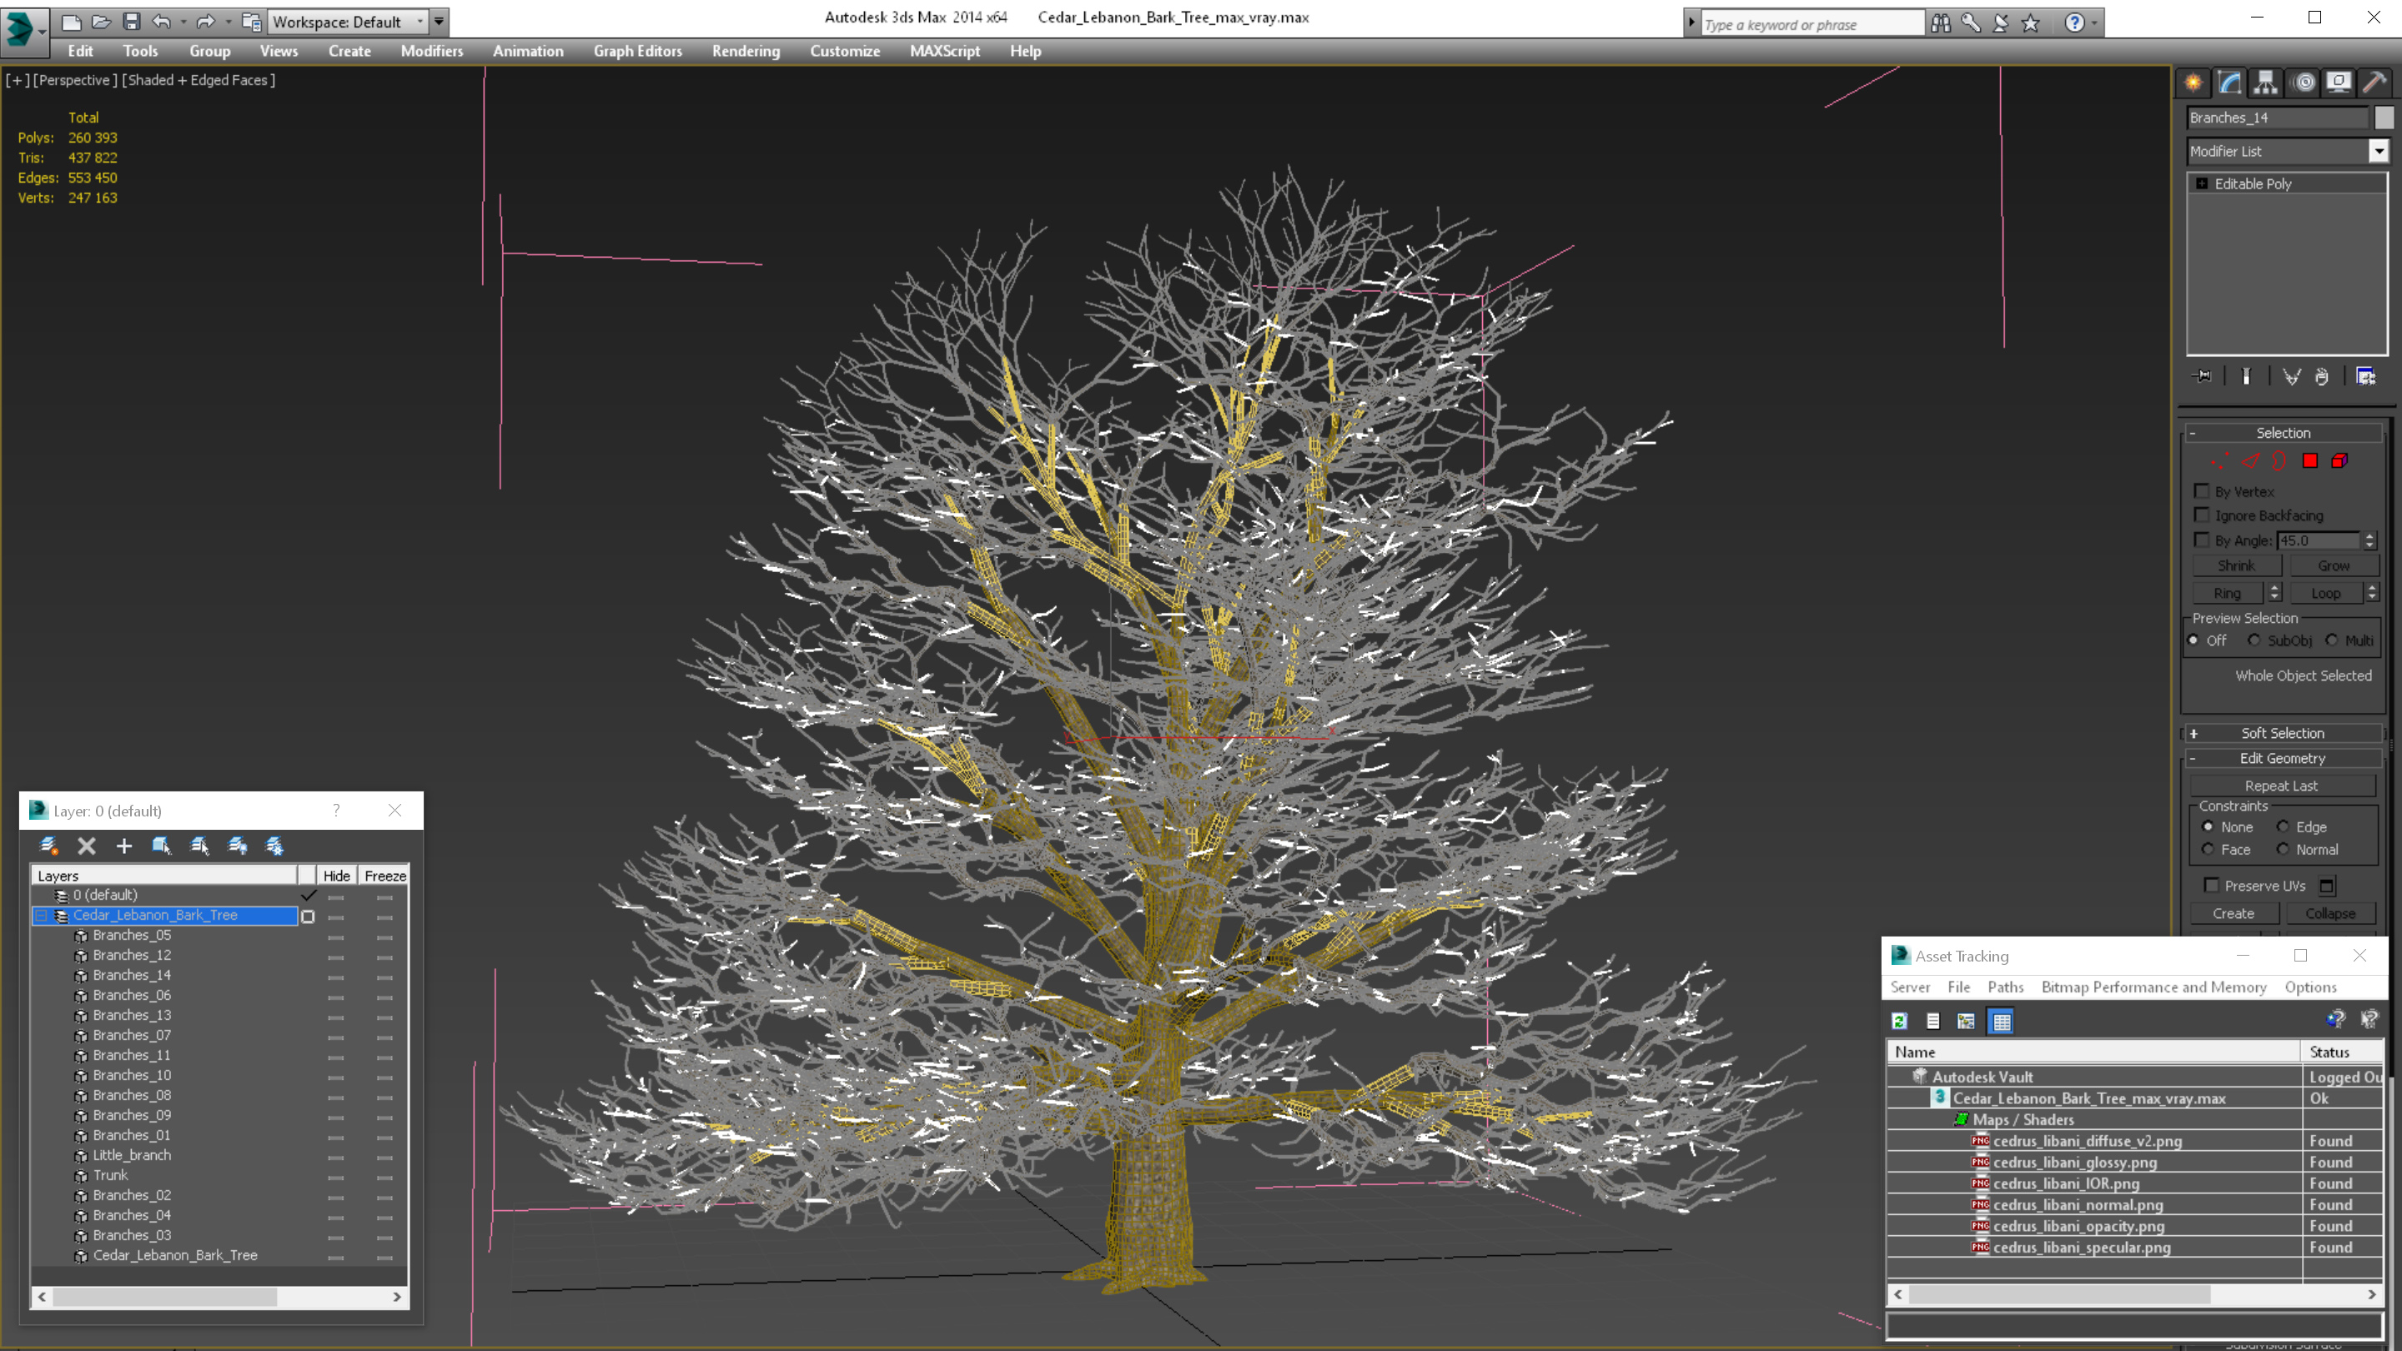Switch Asset Tracking to table view icon
Viewport: 2402px width, 1351px height.
[2002, 1021]
